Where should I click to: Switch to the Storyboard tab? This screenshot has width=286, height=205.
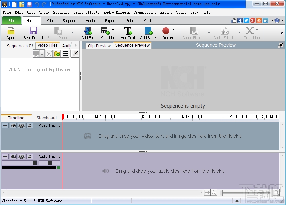tap(47, 118)
